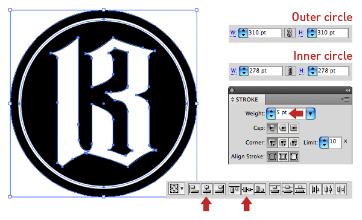Click Horizontal Distribute Right icon
This screenshot has width=362, height=220.
click(x=341, y=189)
